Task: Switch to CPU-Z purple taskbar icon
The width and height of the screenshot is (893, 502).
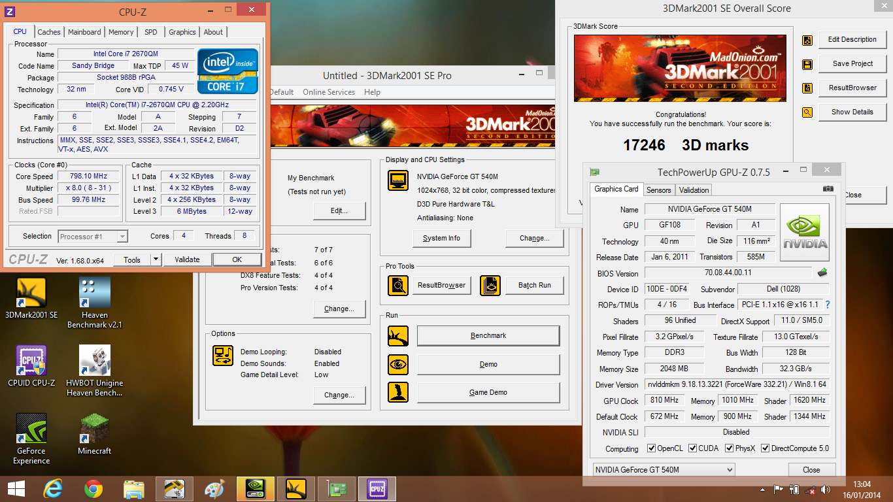Action: coord(377,489)
